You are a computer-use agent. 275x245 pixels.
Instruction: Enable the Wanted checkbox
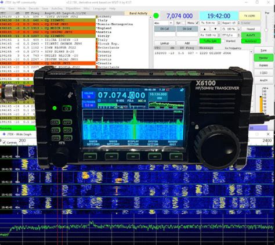[x=223, y=41]
